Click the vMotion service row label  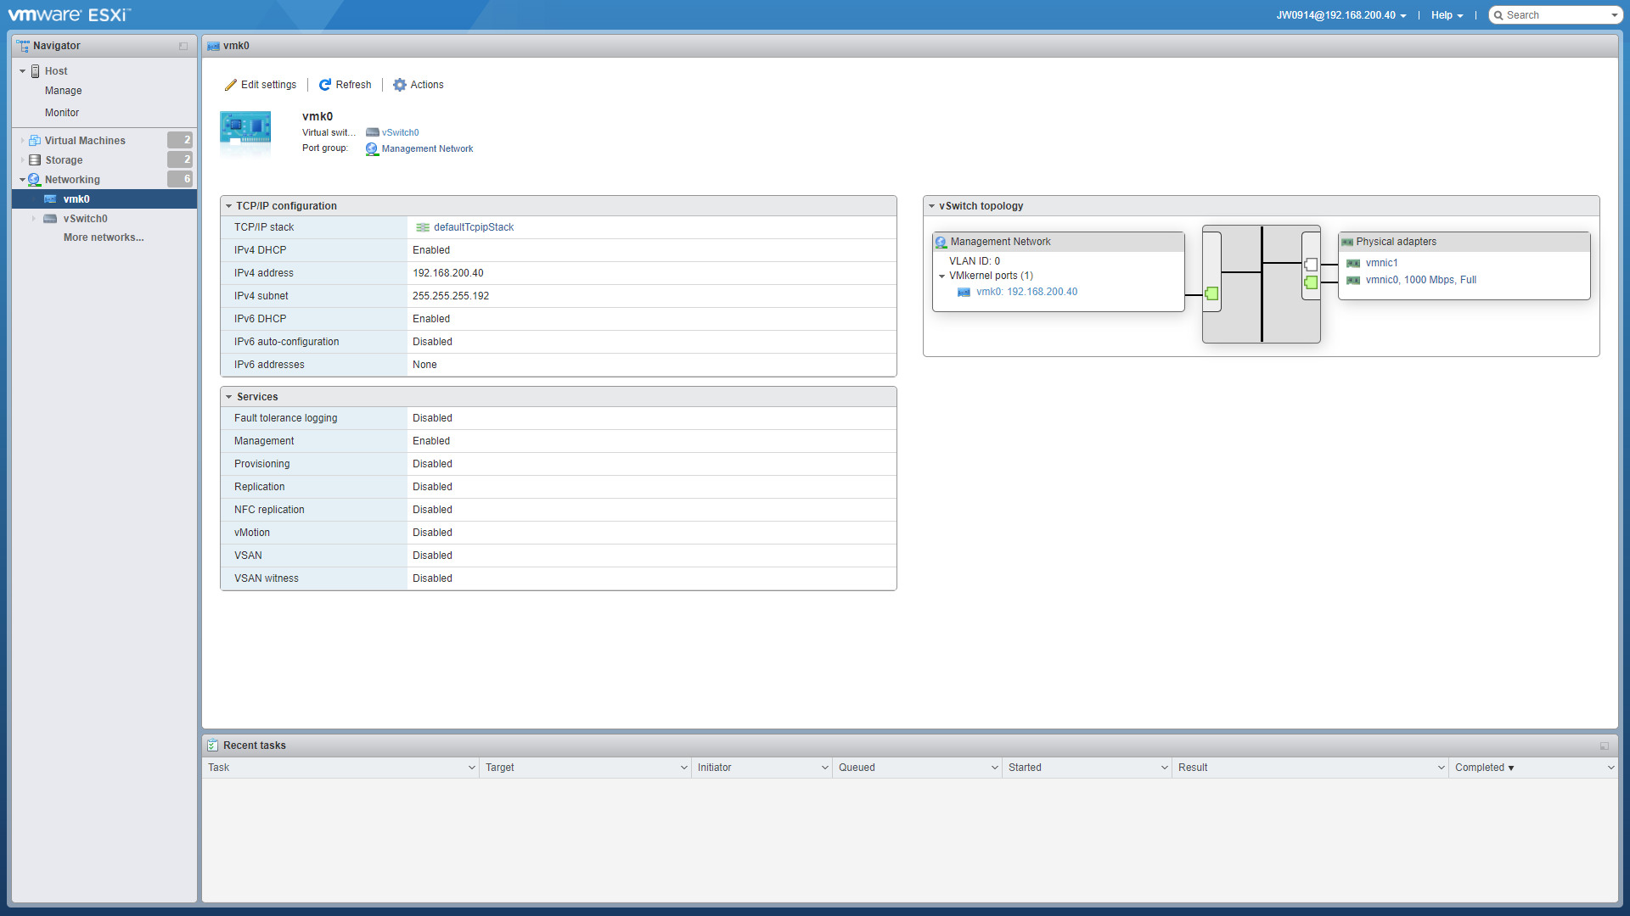[x=252, y=533]
